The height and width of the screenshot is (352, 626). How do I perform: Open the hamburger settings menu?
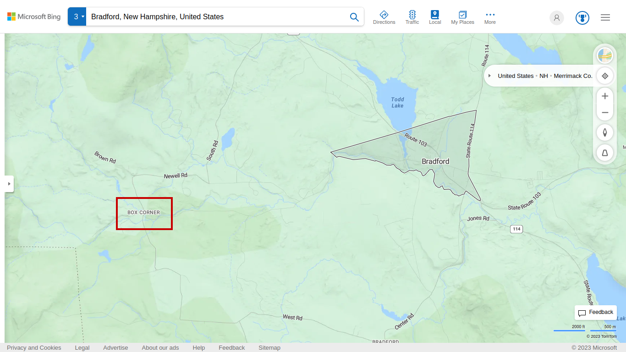click(605, 17)
